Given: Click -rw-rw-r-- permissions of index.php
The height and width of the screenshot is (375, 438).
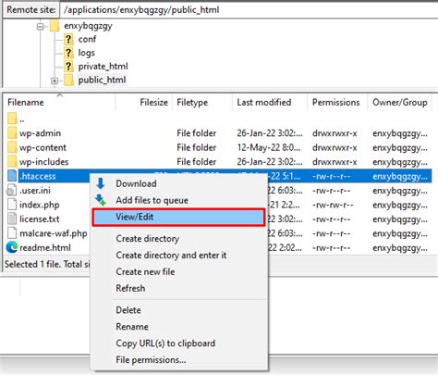Looking at the screenshot, I should coord(333,205).
